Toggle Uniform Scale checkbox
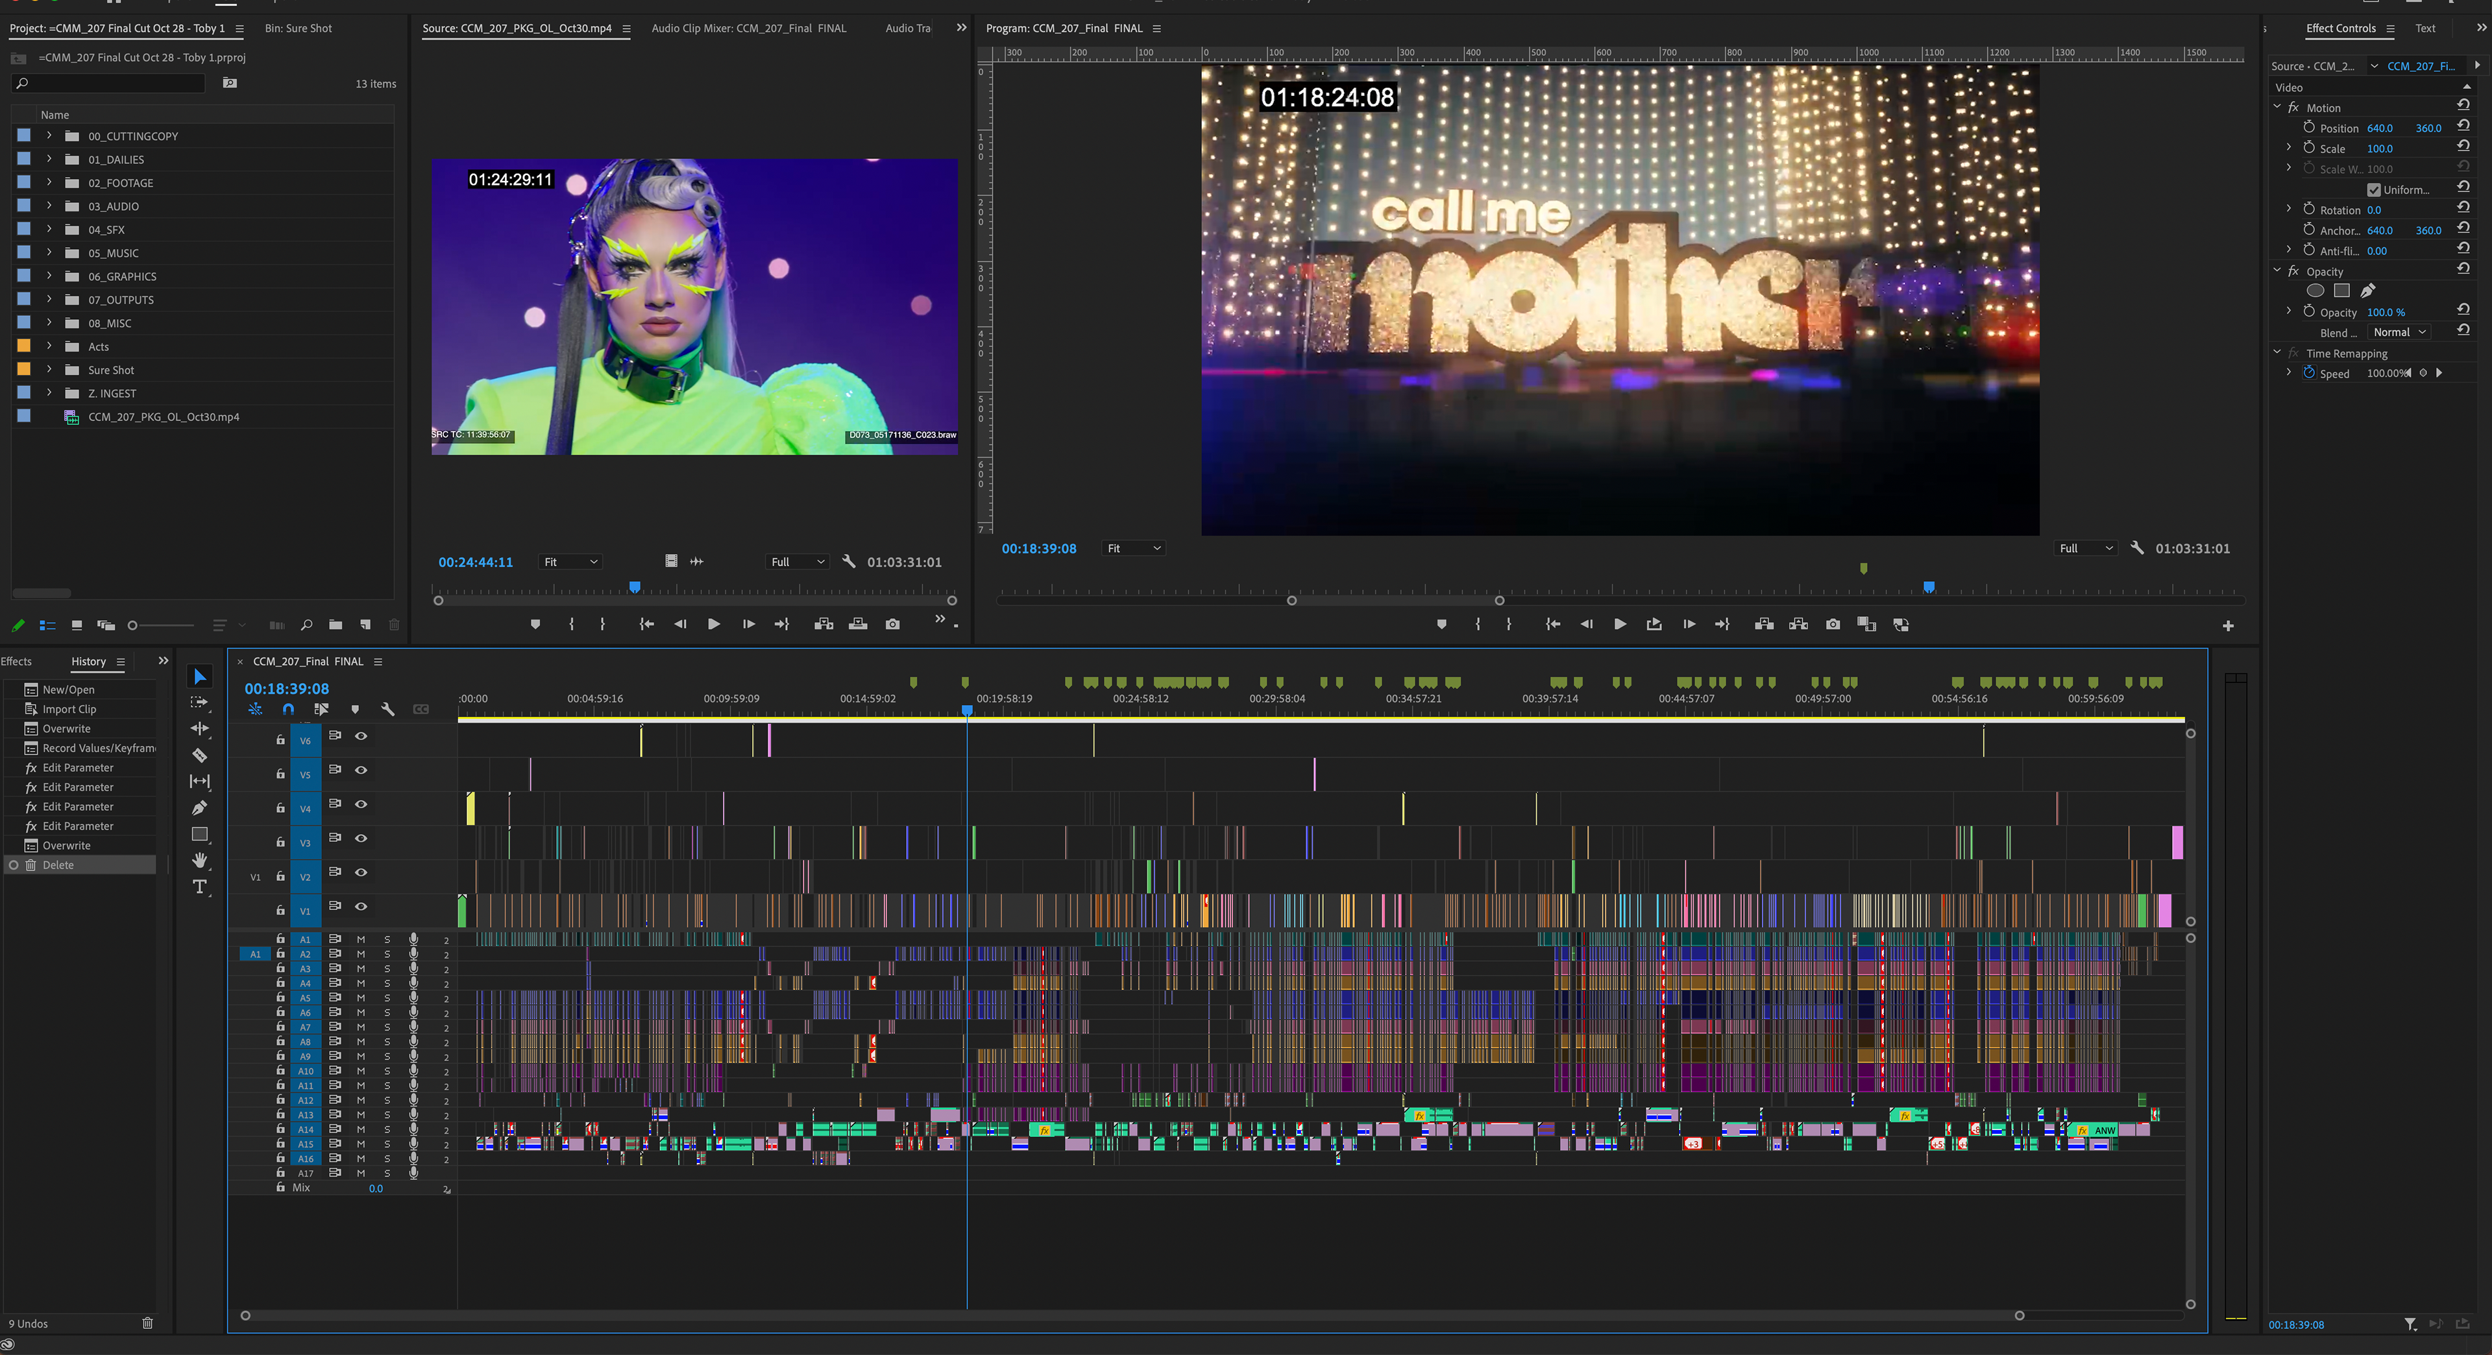2492x1355 pixels. 2373,189
